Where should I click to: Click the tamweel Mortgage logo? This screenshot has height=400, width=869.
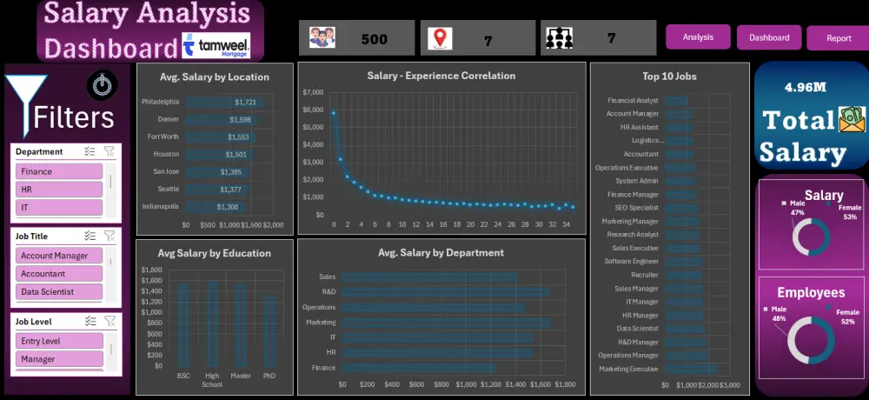coord(216,46)
